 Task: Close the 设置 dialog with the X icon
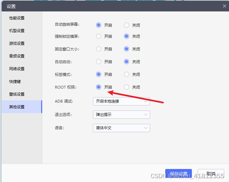pos(225,6)
